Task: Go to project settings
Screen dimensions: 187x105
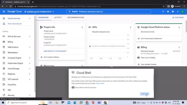Action: pyautogui.click(x=51, y=57)
